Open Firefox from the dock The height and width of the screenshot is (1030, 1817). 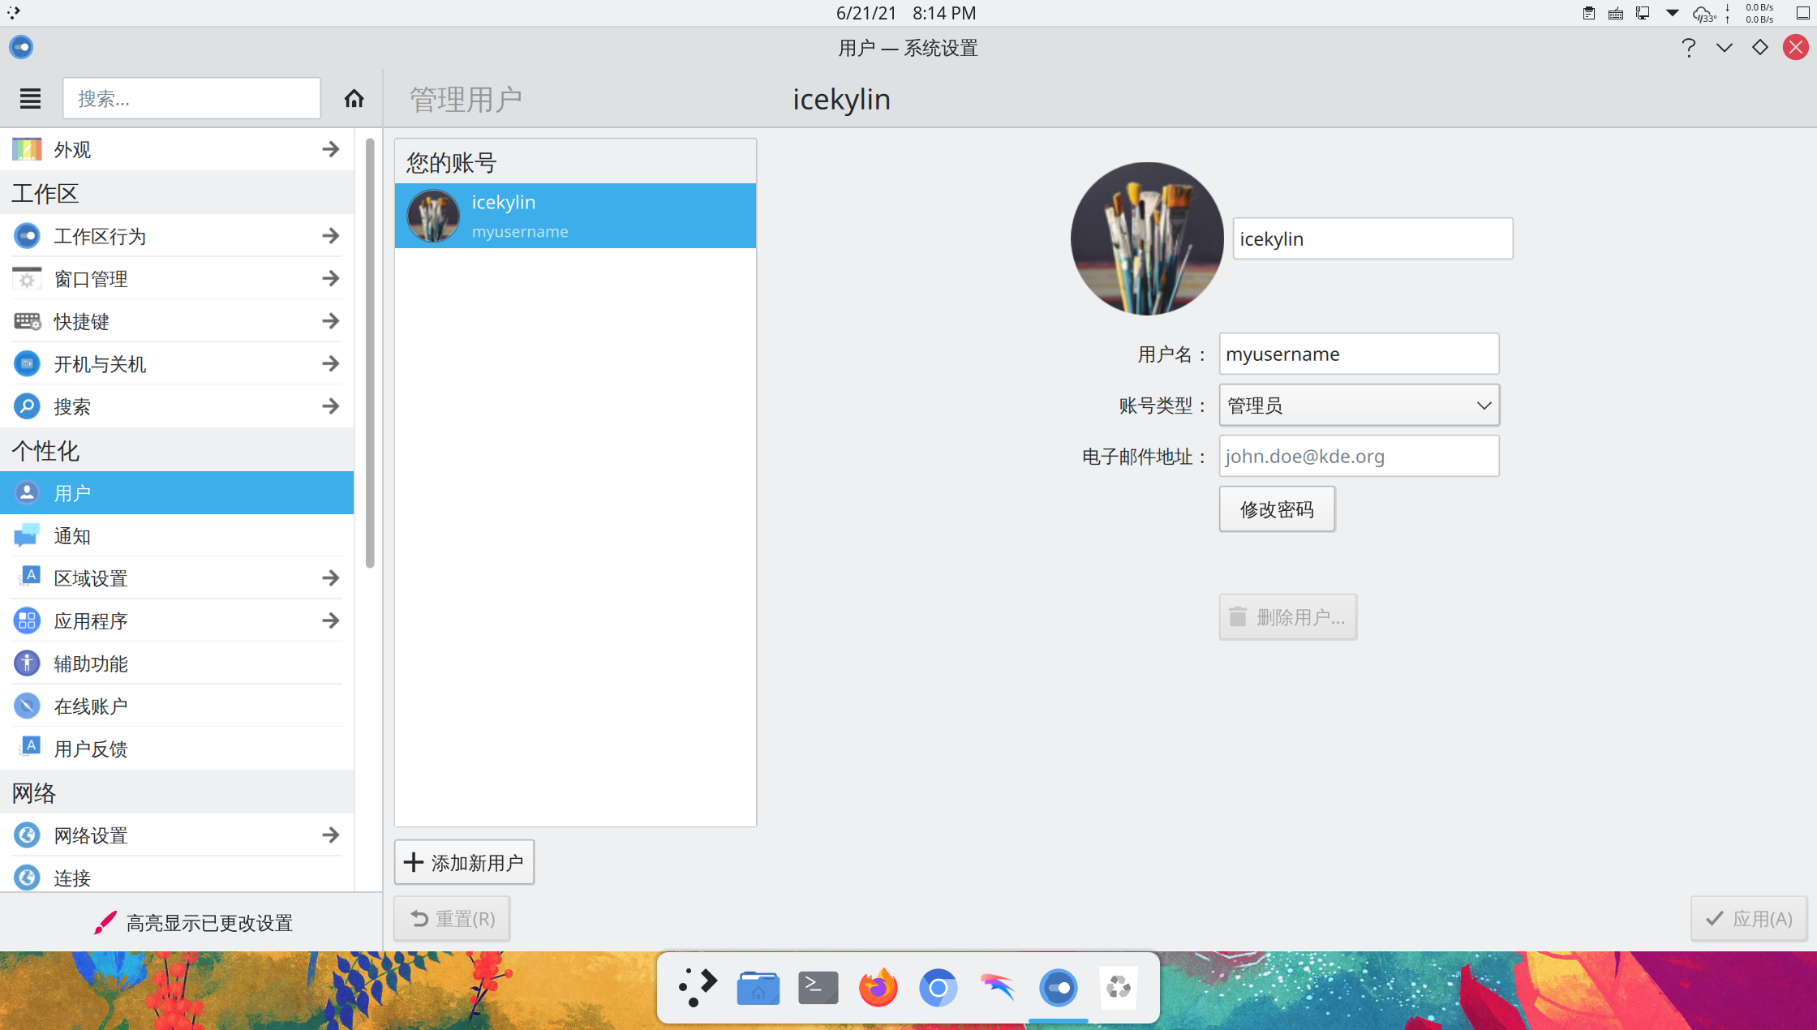(878, 987)
